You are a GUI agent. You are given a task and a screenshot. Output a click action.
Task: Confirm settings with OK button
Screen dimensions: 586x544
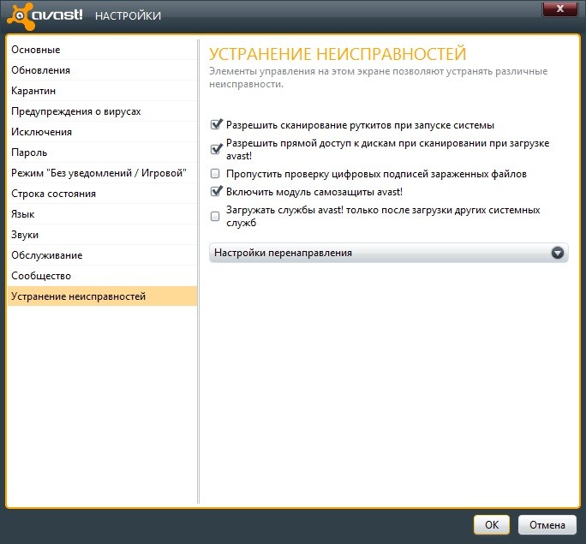click(x=492, y=525)
